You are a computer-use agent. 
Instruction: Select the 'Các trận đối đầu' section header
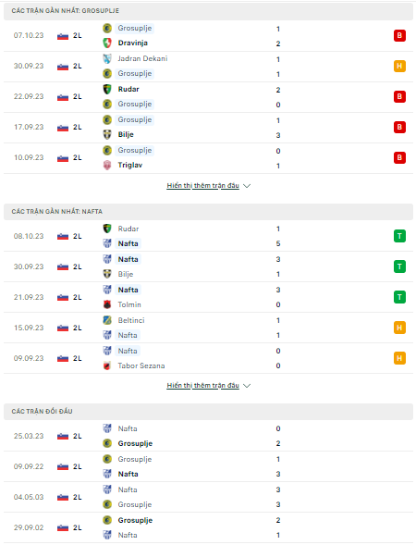point(208,412)
